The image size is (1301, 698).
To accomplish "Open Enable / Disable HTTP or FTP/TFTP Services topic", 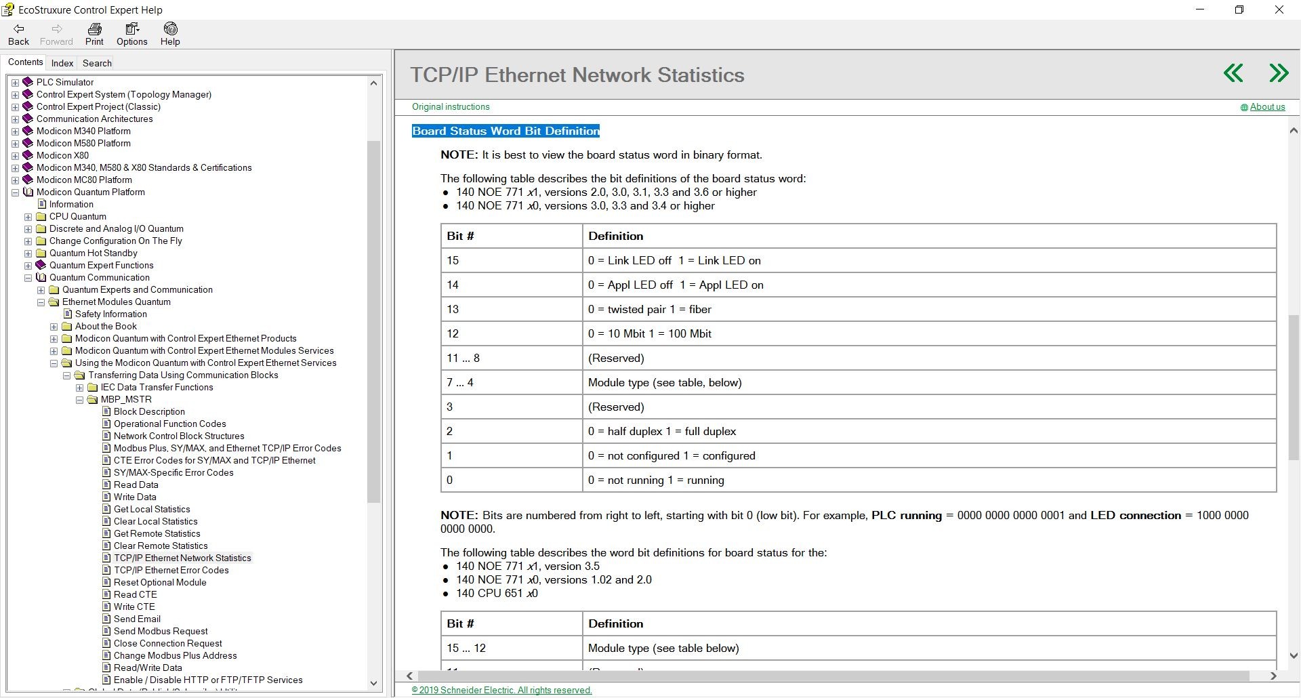I will pos(208,680).
